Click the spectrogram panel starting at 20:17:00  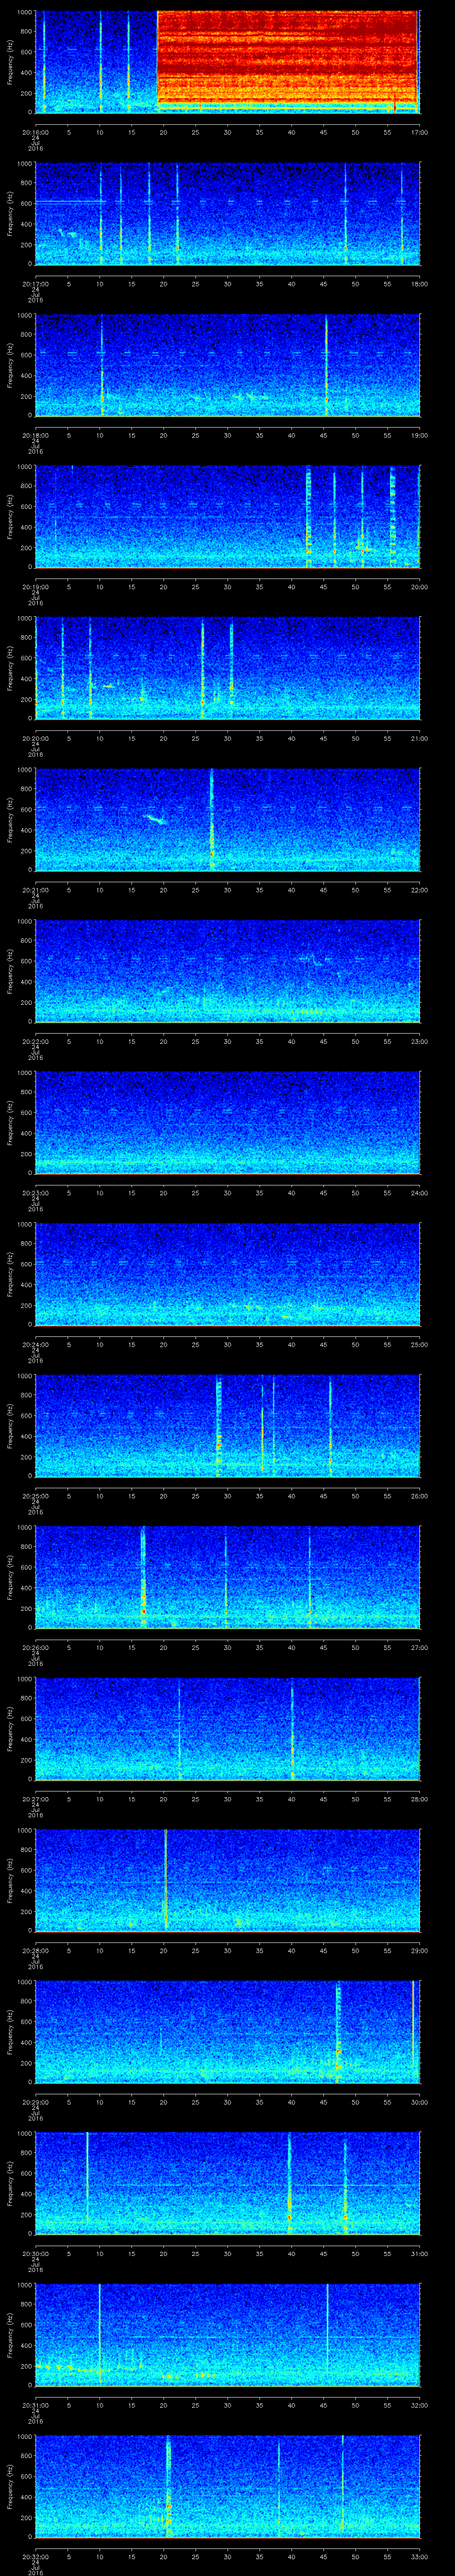[x=227, y=214]
